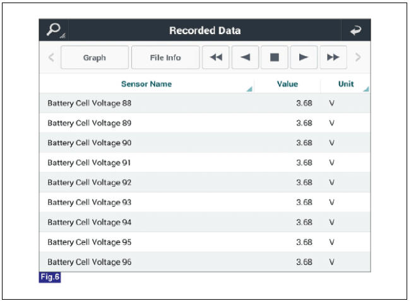
Task: Select Battery Cell Voltage 96 row
Action: click(x=205, y=262)
